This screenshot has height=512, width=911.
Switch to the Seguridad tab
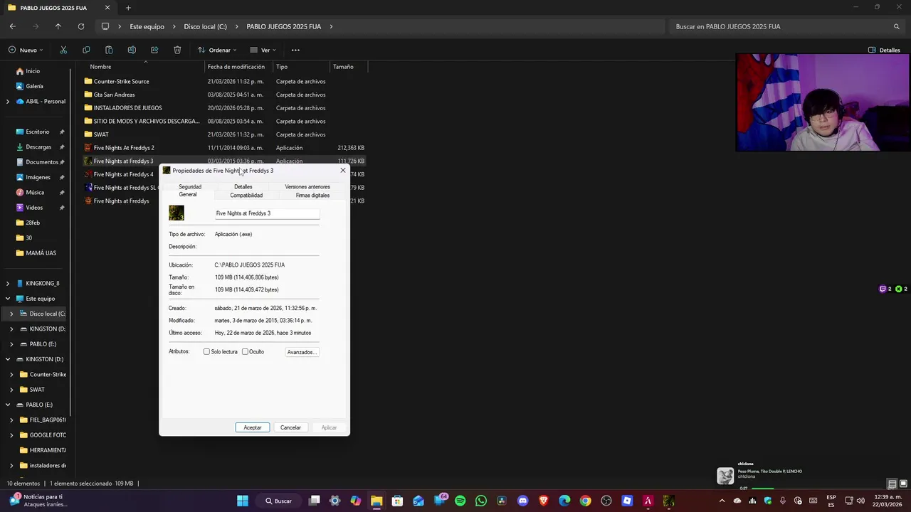(x=190, y=187)
